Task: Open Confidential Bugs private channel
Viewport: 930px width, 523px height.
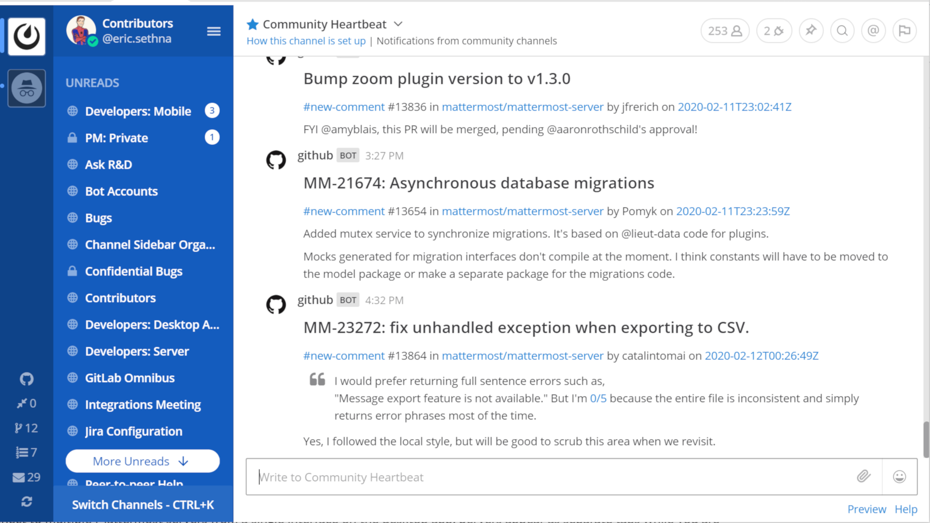Action: pos(143,271)
